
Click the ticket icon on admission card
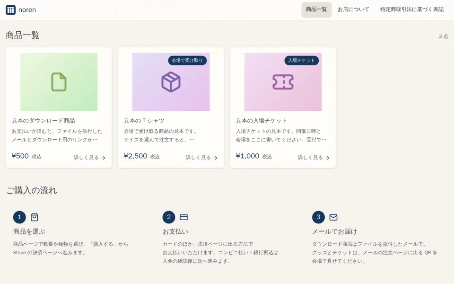point(283,82)
